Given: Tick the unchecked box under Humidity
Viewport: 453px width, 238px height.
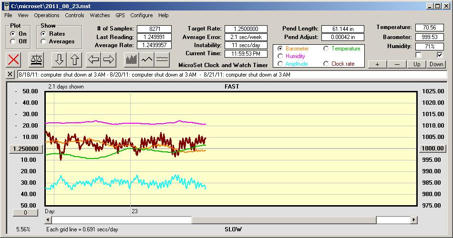Looking at the screenshot, I should [418, 55].
